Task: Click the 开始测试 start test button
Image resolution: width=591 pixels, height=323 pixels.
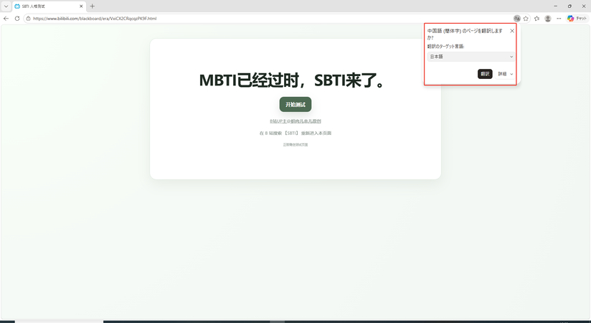Action: [x=295, y=105]
